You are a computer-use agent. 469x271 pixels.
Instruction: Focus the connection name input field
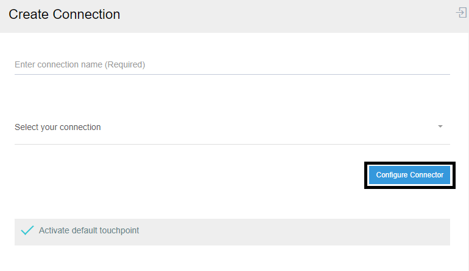(231, 64)
